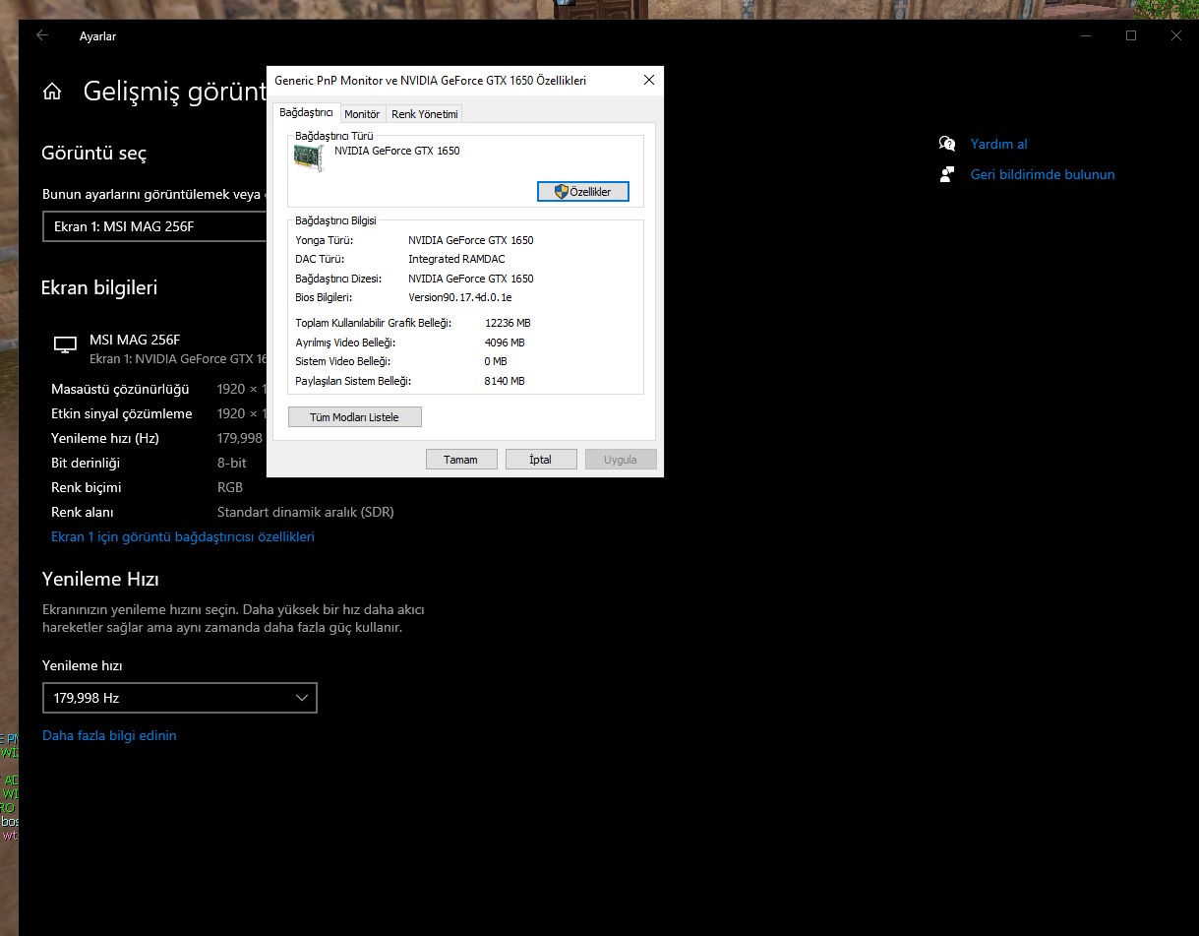1199x936 pixels.
Task: Open the Ekran 1: MSI MAG 256F display selector
Action: tap(155, 226)
